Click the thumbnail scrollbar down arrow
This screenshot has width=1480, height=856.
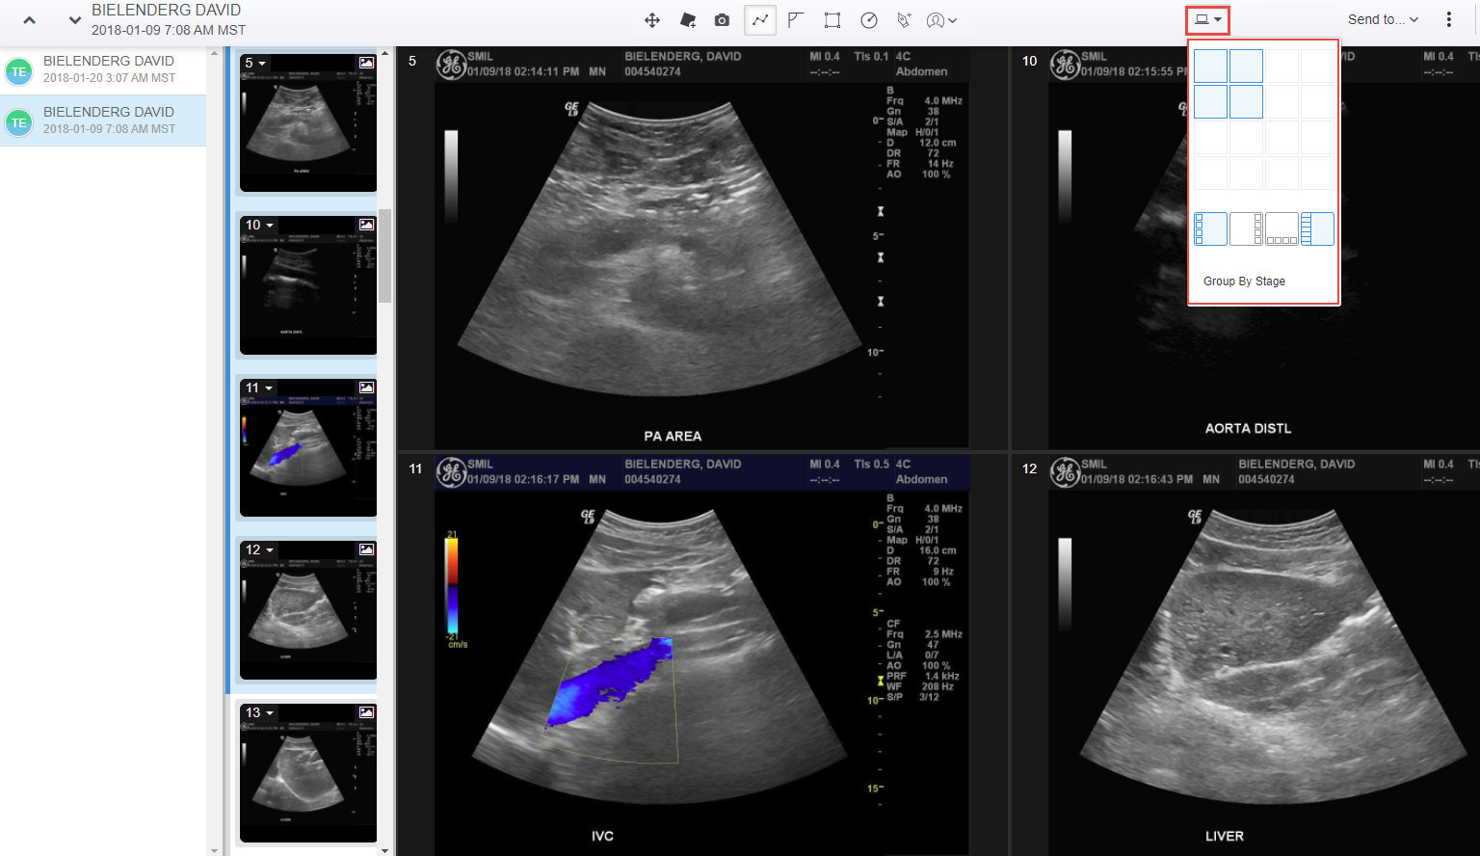pos(385,850)
